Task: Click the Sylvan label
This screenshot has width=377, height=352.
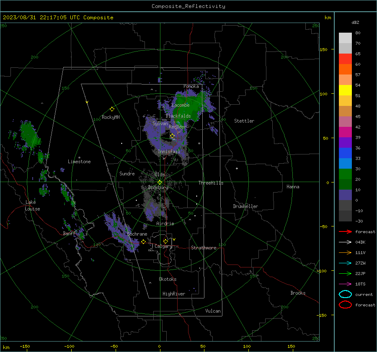Action: coord(160,123)
